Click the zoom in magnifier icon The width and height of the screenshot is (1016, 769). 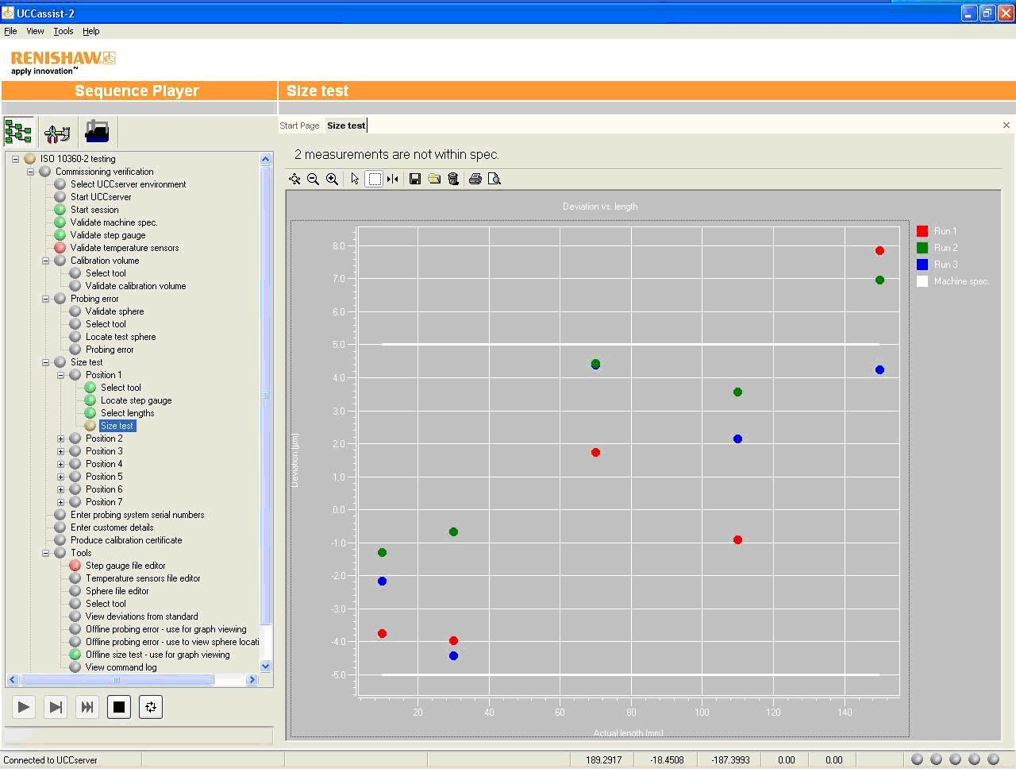333,180
